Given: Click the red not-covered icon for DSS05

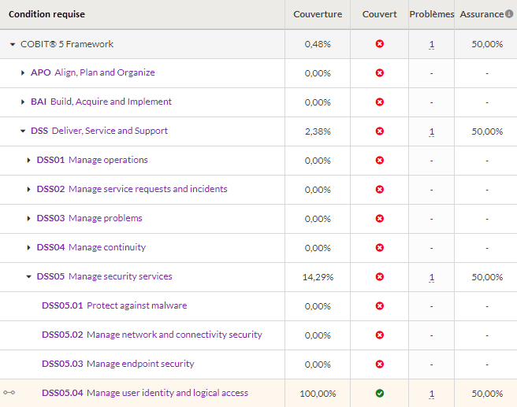Looking at the screenshot, I should [380, 277].
